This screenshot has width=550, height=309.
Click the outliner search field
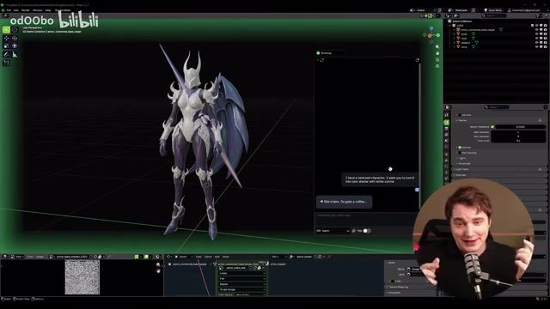tap(494, 15)
